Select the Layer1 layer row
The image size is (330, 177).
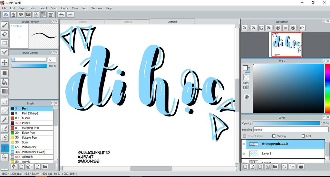[x=283, y=154]
